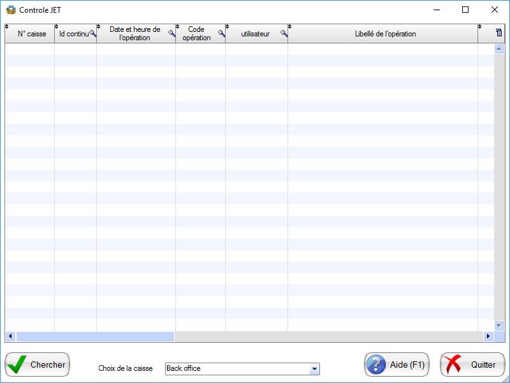Sort by utilisateur column header
Screen dimensions: 510x383
pyautogui.click(x=254, y=34)
